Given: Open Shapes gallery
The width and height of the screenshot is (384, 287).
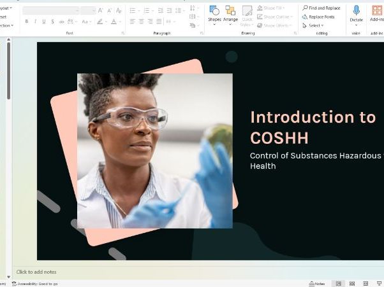Looking at the screenshot, I should pyautogui.click(x=214, y=16).
